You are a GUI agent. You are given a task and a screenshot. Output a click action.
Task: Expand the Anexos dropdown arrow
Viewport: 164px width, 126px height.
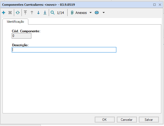pyautogui.click(x=90, y=13)
